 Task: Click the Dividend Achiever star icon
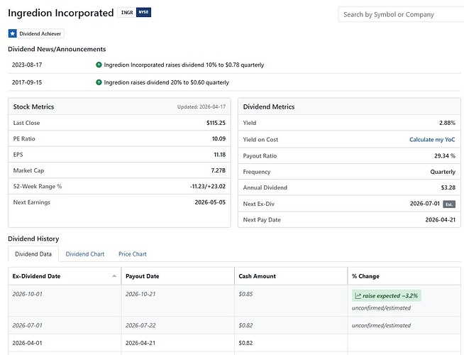point(13,33)
